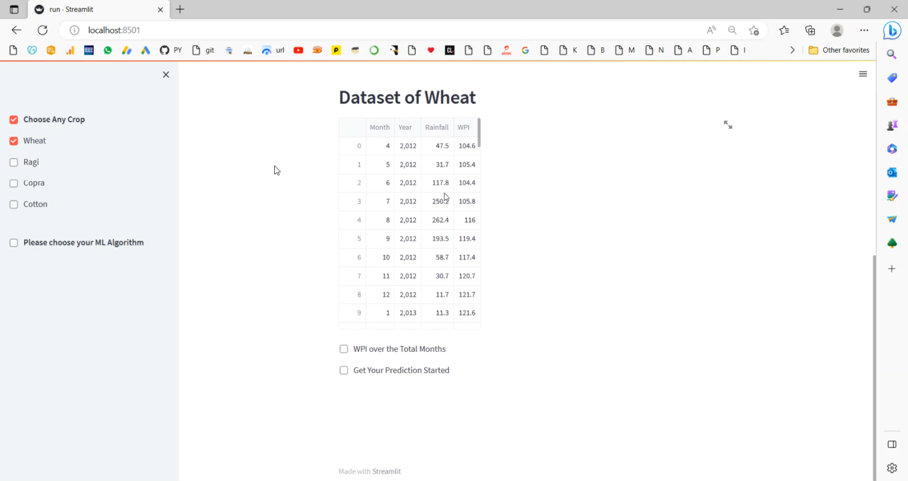Viewport: 908px width, 481px height.
Task: Expand the bookmarks overflow chevron
Action: [792, 50]
